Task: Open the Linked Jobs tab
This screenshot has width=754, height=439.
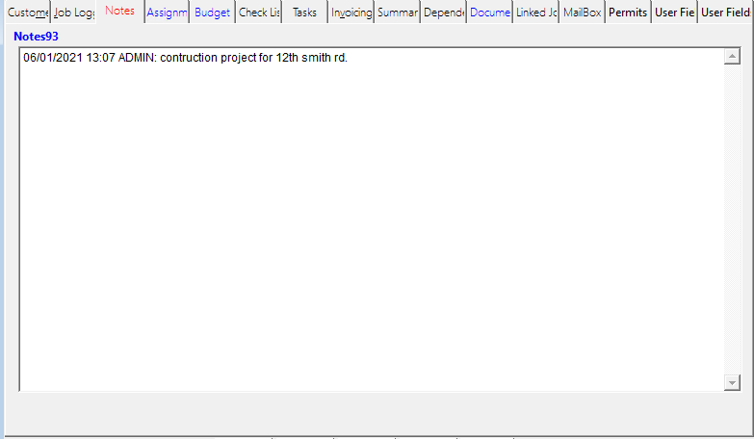Action: 536,13
